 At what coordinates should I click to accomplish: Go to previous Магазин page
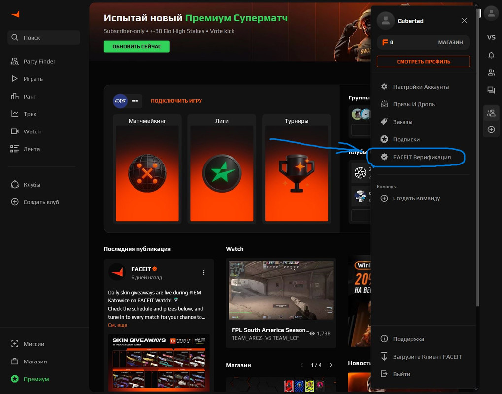point(301,365)
